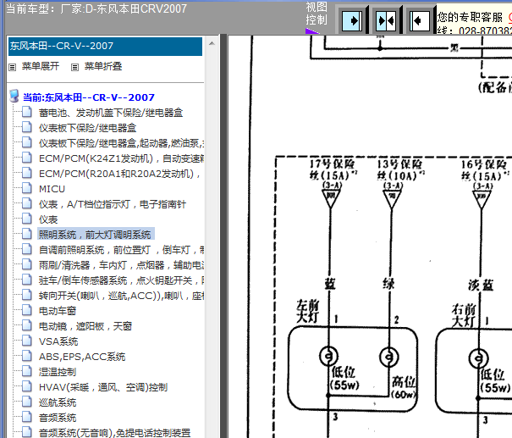Open 转向开关(喇叭，巡航,ACC) entry
Screen dimensions: 512x438
(122, 296)
